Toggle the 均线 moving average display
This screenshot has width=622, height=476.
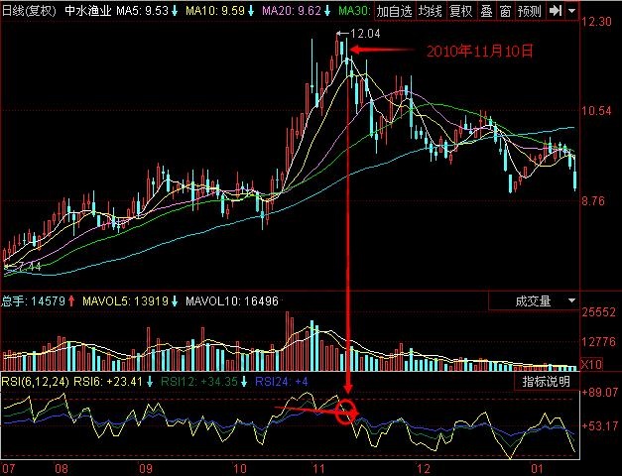pos(429,11)
